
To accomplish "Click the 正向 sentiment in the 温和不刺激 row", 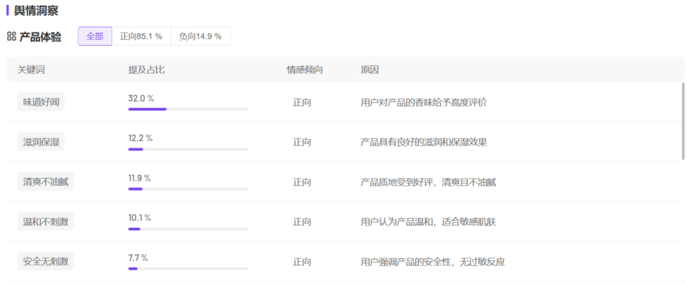I will pos(302,222).
